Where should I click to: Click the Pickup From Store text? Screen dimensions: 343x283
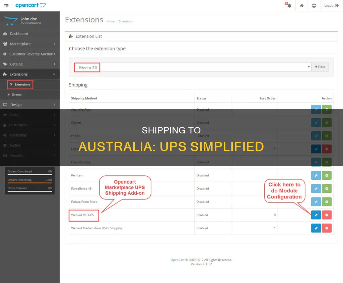(84, 202)
